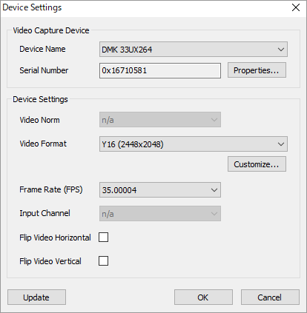Click the Update button
This screenshot has width=307, height=313.
[x=36, y=297]
